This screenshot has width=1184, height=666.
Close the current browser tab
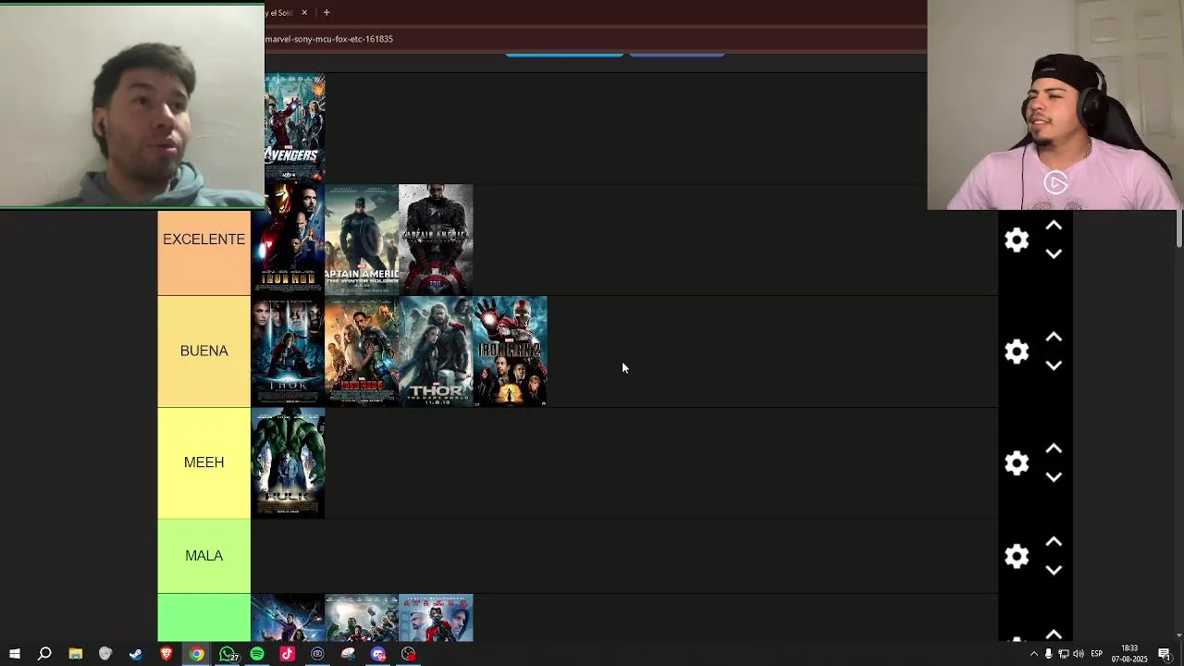point(304,13)
